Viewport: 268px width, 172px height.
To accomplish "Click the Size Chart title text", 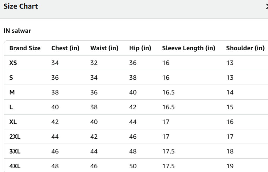I will 21,7.
